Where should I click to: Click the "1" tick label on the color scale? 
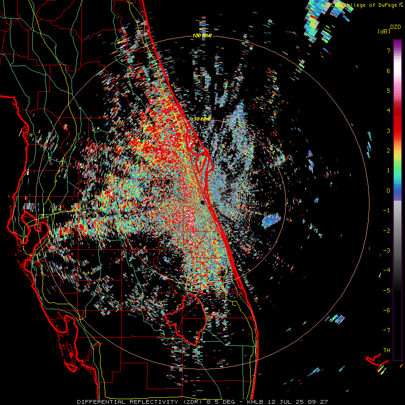coord(388,171)
